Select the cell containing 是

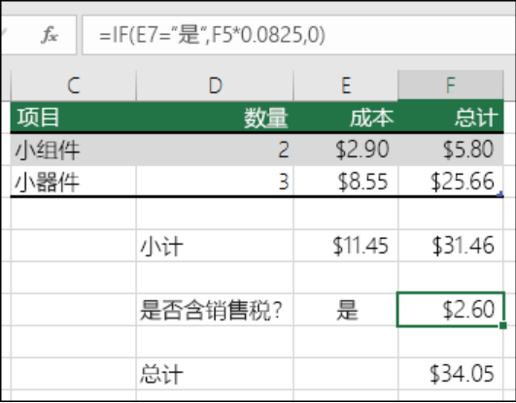346,310
